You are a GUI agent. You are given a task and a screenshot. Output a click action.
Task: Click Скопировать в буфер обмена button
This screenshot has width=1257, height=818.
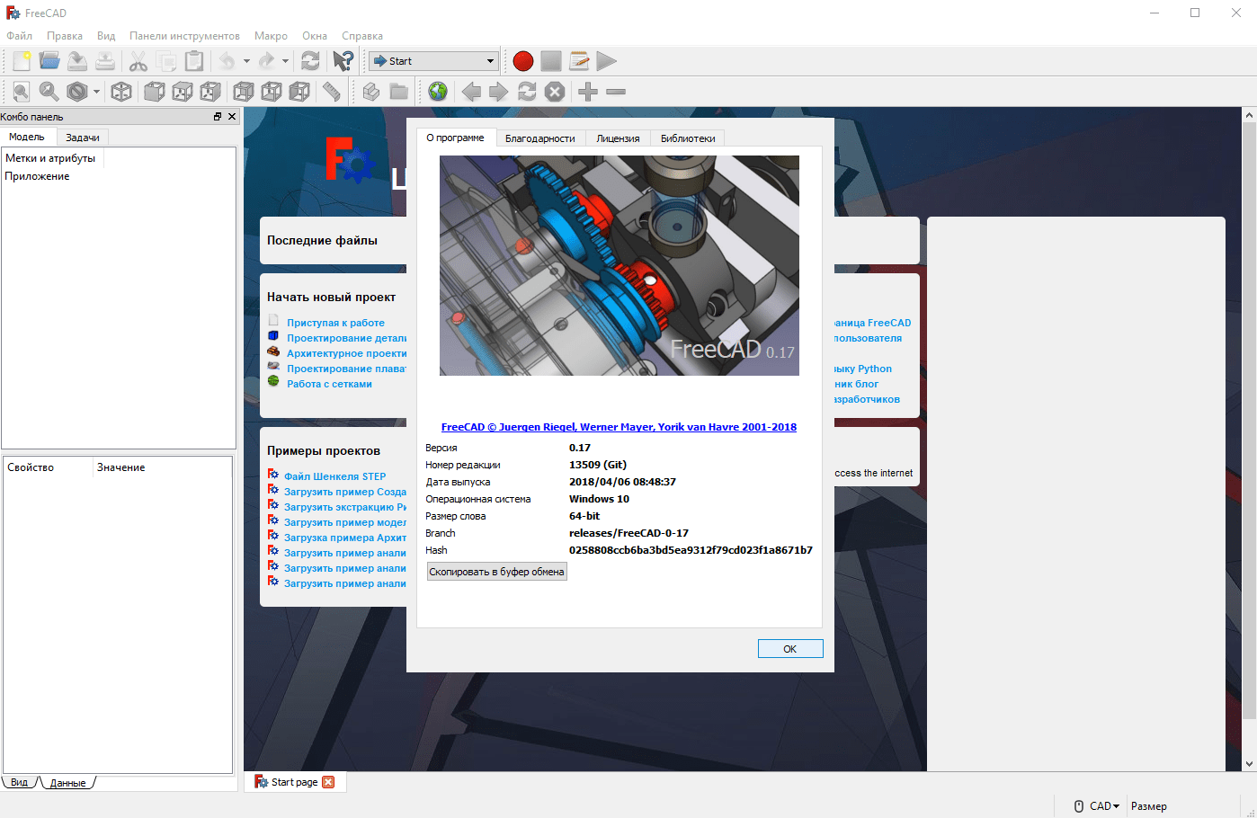496,572
